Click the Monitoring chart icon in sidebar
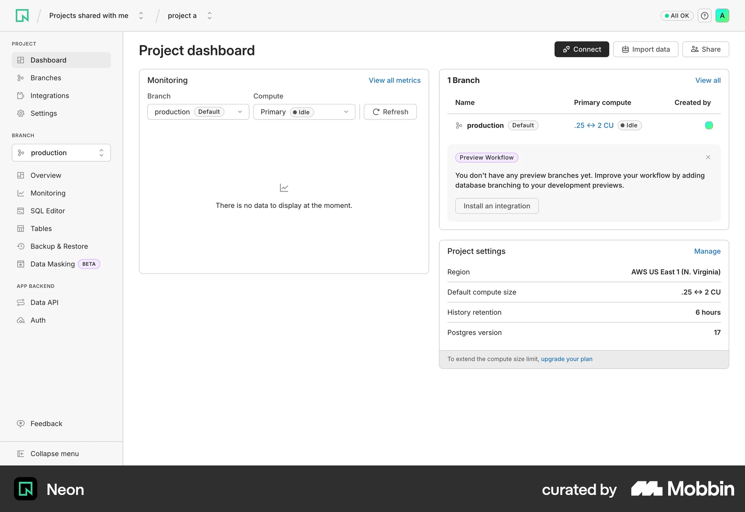 (x=21, y=193)
